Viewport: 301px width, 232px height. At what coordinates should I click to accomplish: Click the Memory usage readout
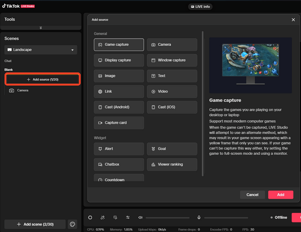121,229
